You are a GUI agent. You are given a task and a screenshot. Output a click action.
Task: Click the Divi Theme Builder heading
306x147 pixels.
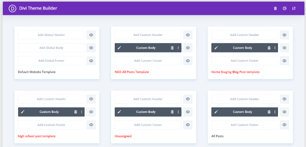click(x=38, y=8)
